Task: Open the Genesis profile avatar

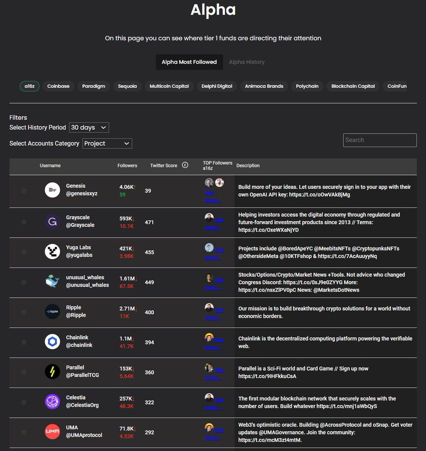Action: click(52, 190)
